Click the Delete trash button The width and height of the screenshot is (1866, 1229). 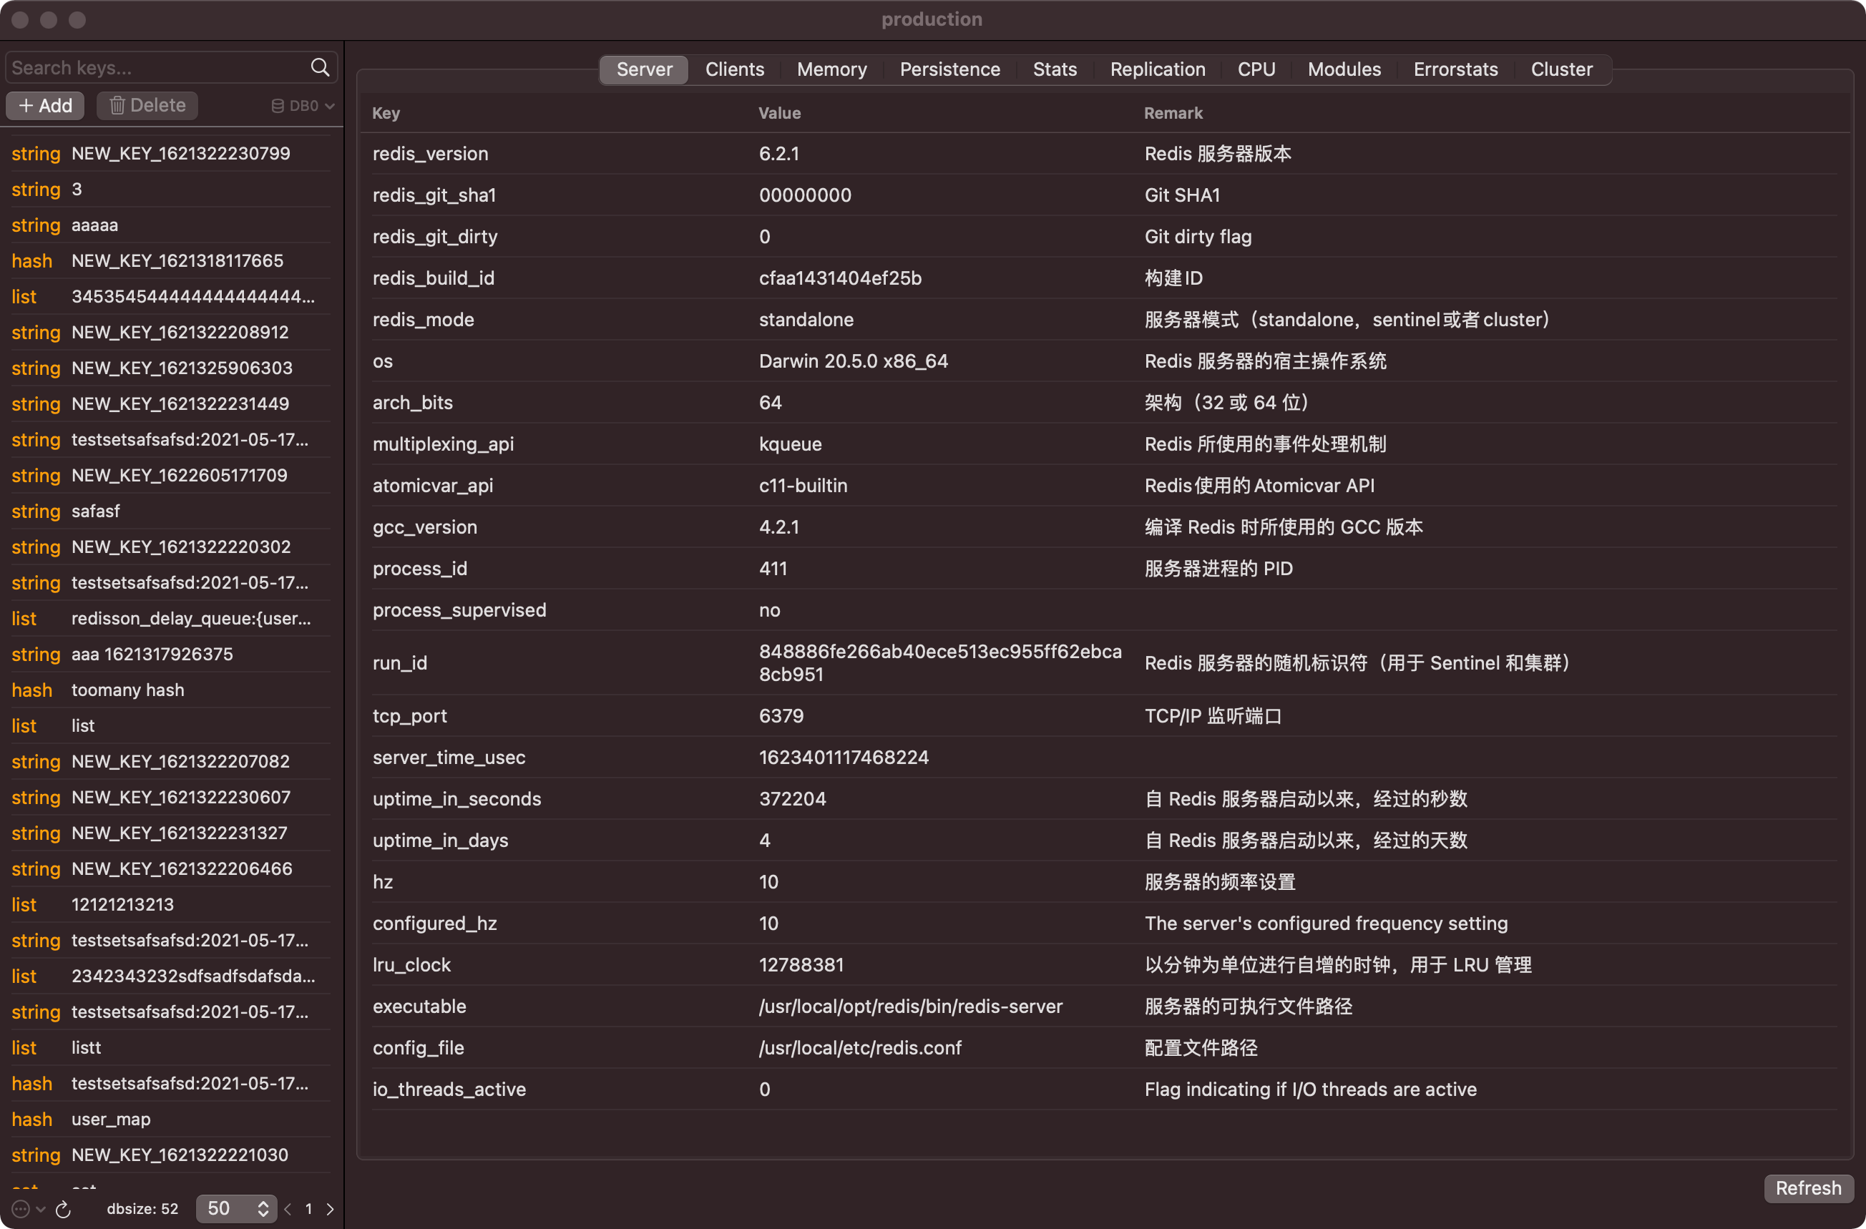[147, 105]
